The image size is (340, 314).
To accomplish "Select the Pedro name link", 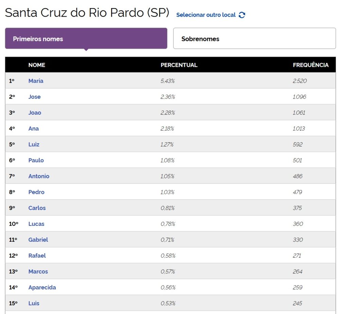I will [36, 192].
